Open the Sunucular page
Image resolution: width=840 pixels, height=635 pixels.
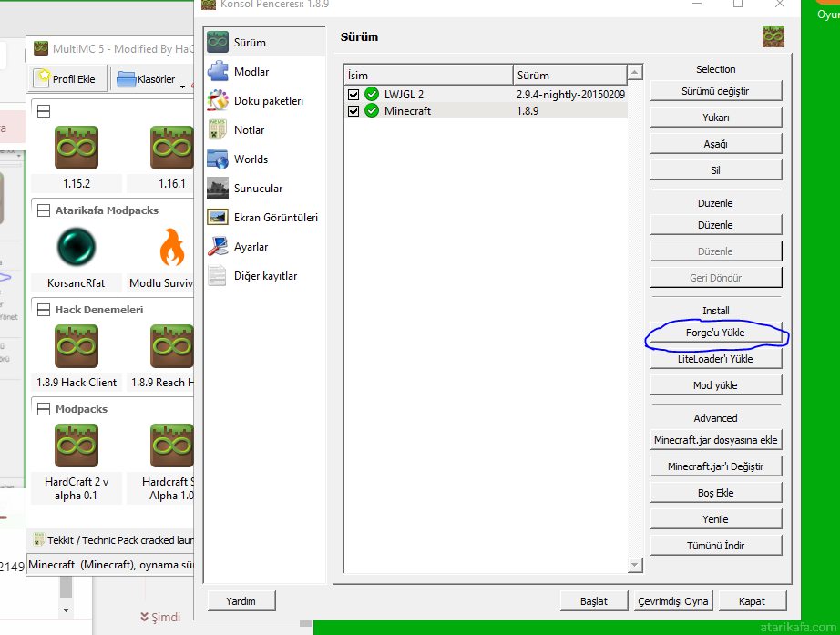[x=265, y=188]
